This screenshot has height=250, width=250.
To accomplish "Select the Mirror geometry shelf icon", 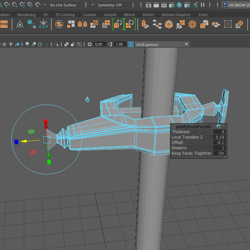I will pyautogui.click(x=82, y=24).
